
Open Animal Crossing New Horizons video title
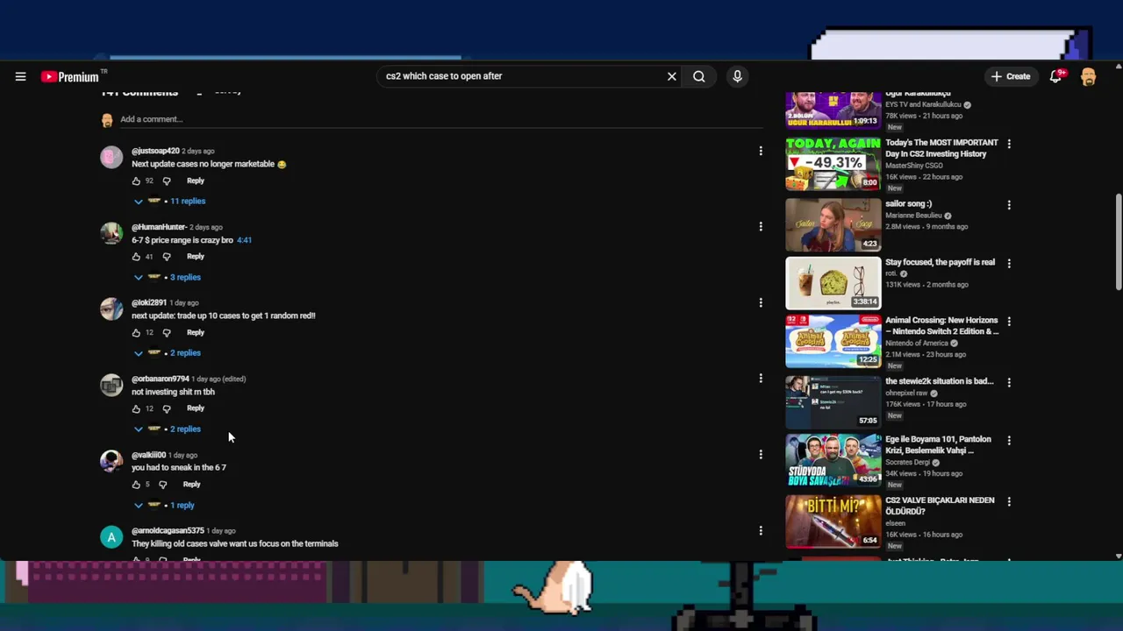click(x=941, y=326)
